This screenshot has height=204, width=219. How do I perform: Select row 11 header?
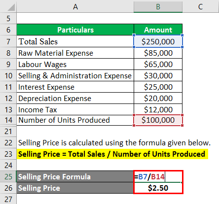click(8, 87)
